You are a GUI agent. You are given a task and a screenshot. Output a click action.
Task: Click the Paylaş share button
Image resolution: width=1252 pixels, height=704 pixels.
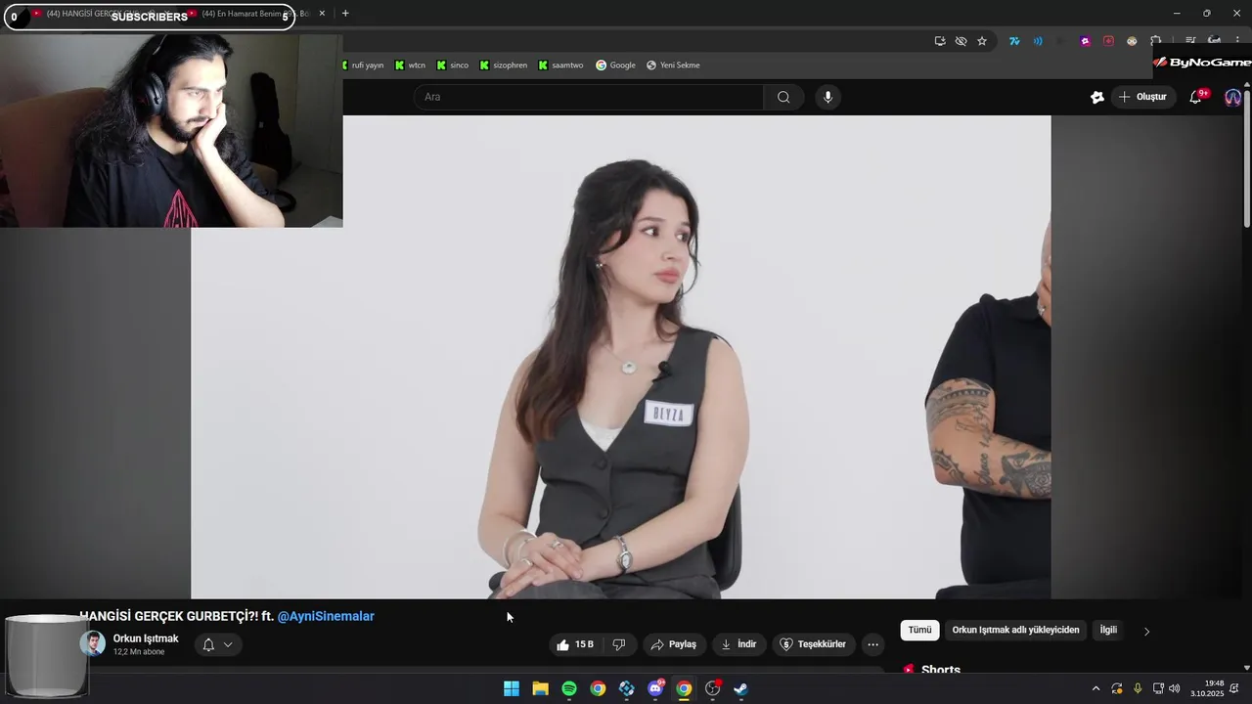click(x=673, y=644)
